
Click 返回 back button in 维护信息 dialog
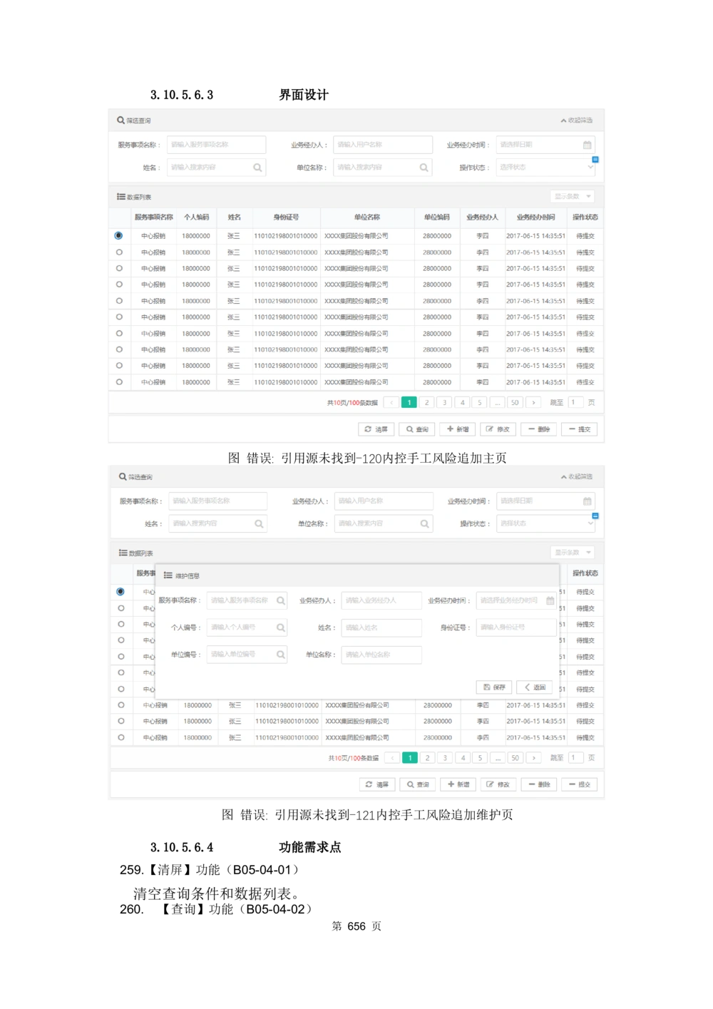[x=535, y=687]
